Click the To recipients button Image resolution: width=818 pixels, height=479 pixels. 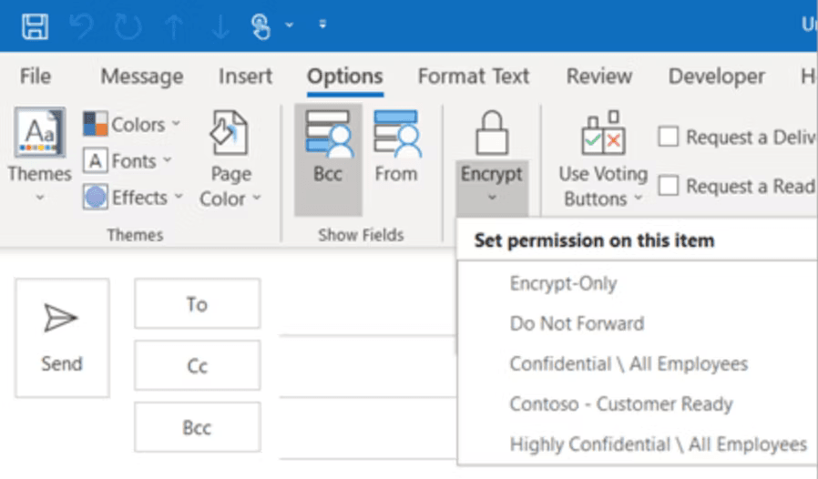pos(197,303)
